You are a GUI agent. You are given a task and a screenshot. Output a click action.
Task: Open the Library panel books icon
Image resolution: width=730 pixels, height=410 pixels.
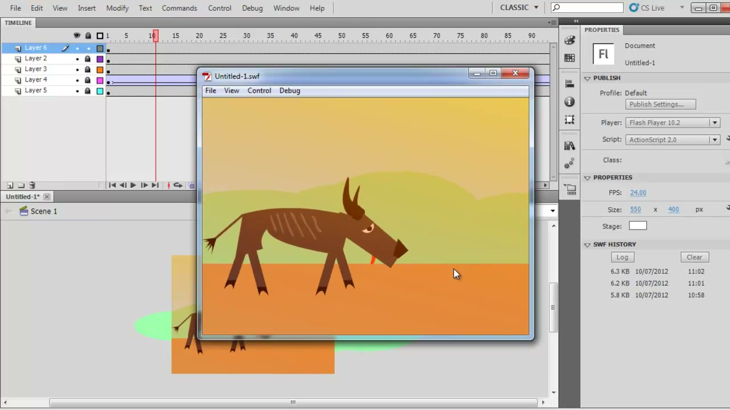tap(569, 146)
